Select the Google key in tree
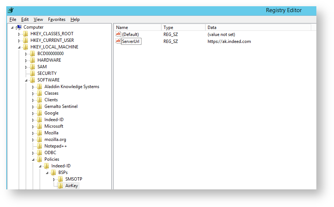334x207 pixels. tap(51, 113)
